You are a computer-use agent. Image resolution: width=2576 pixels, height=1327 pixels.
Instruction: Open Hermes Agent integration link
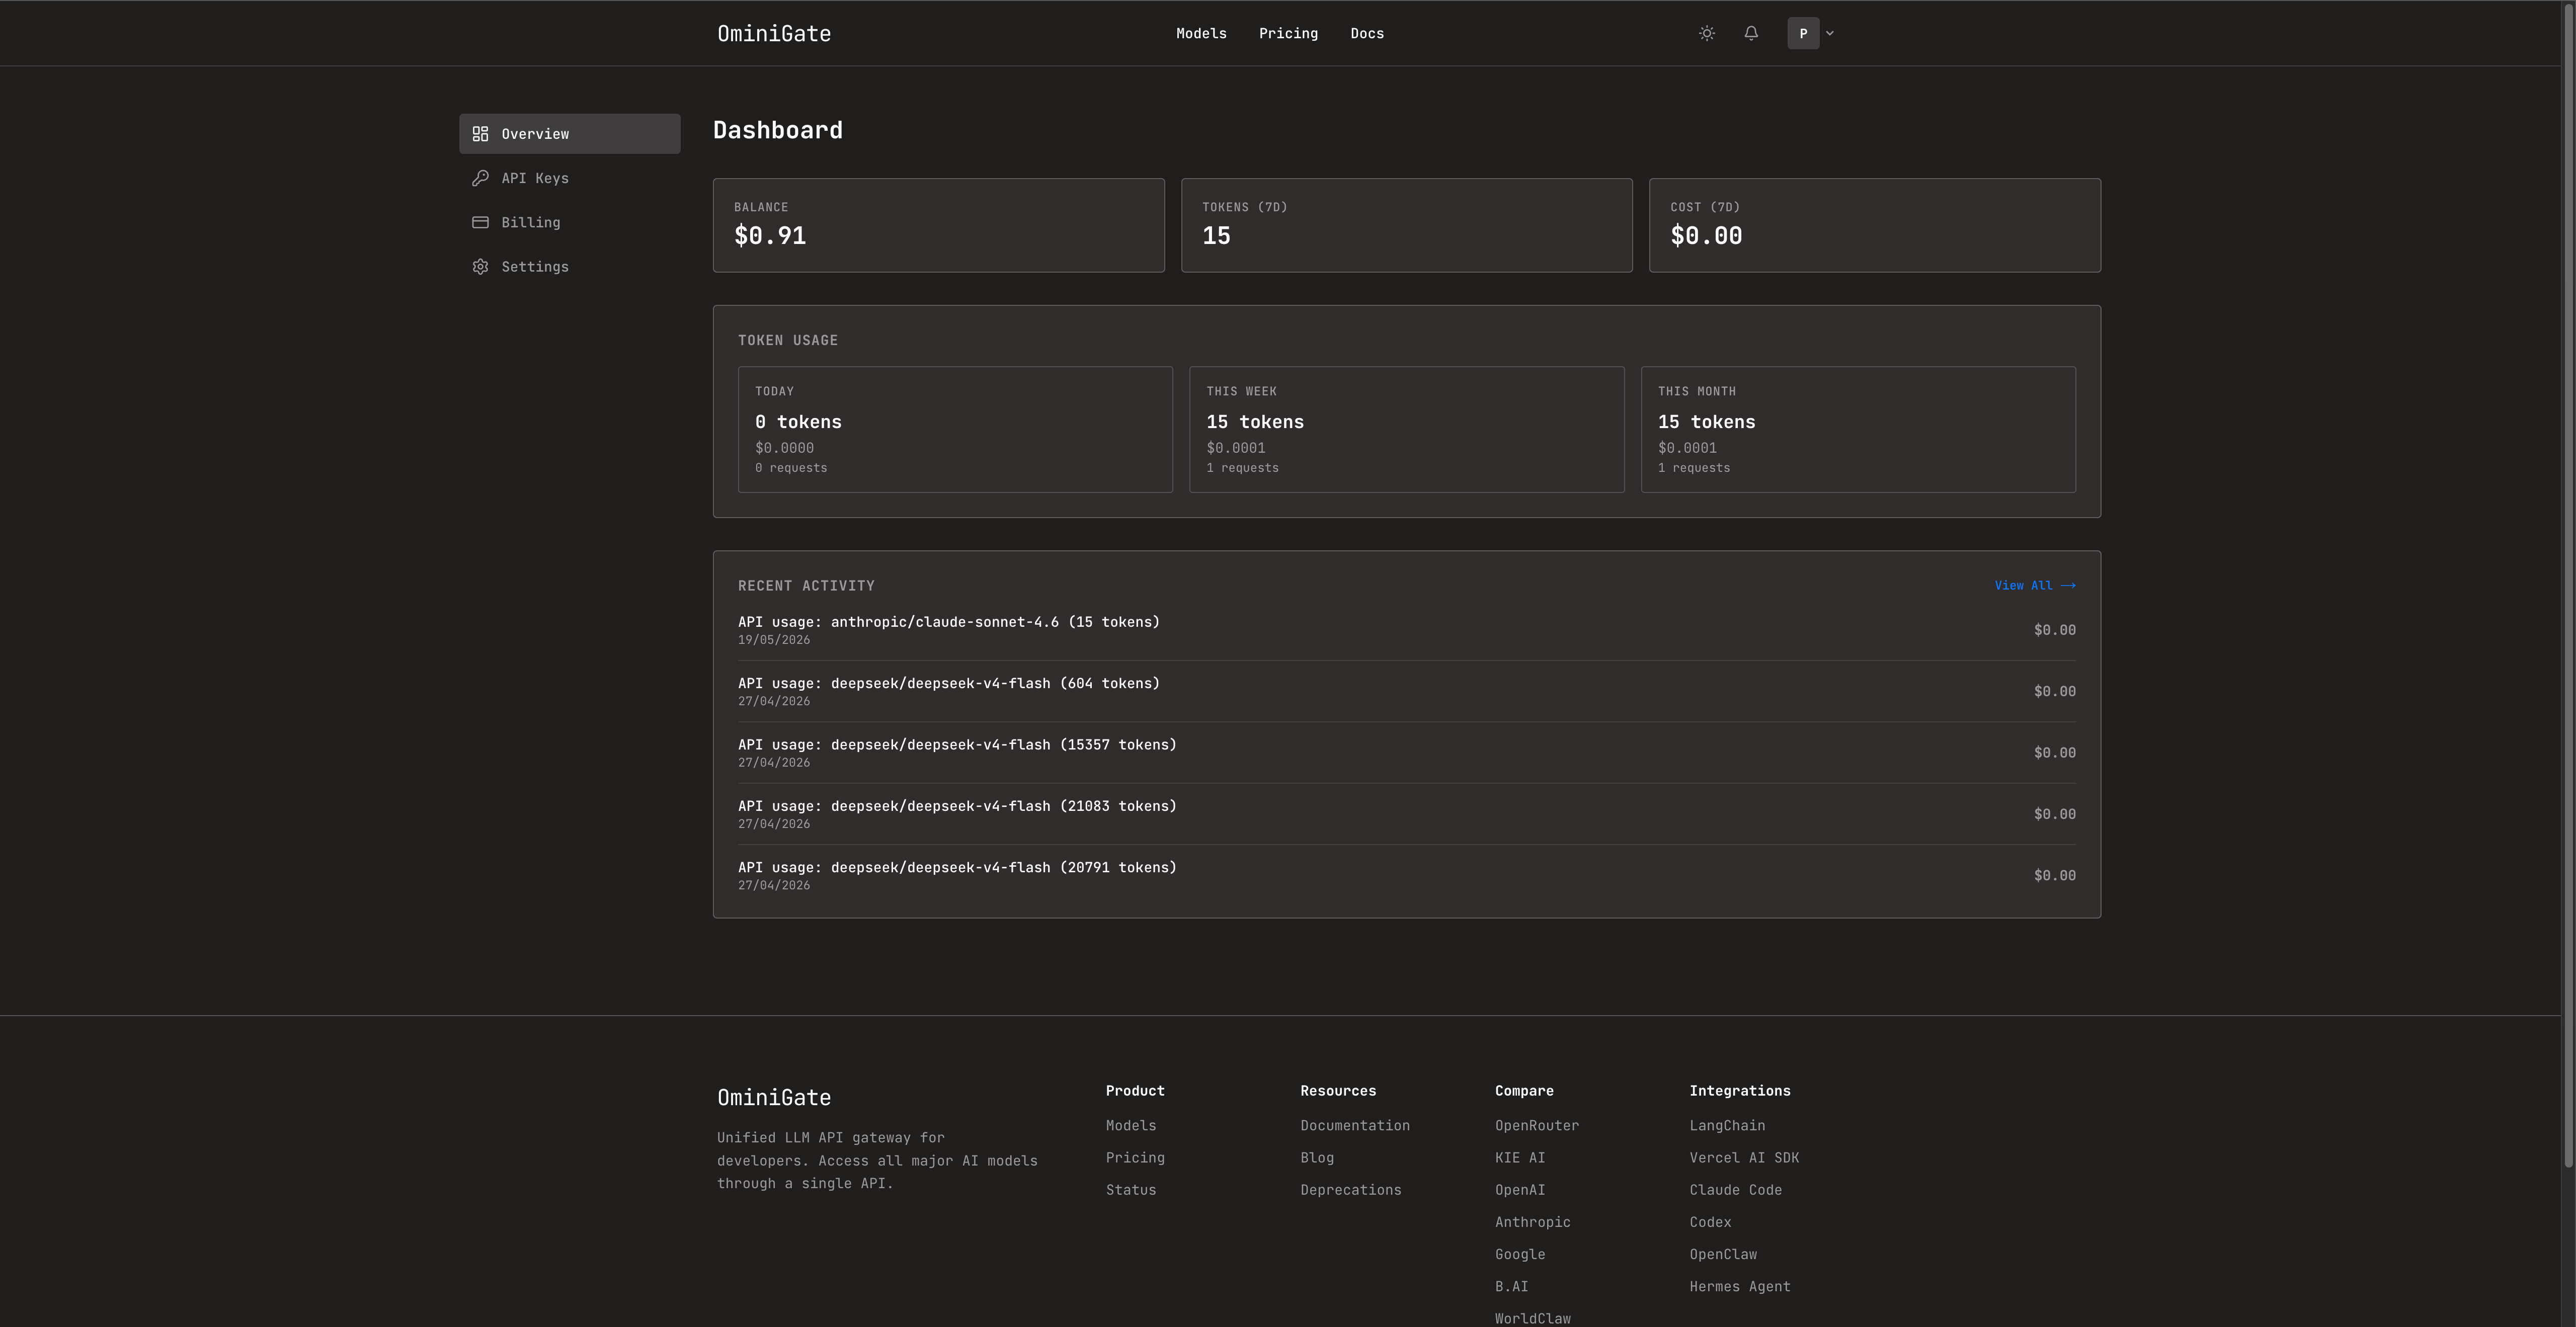tap(1740, 1287)
